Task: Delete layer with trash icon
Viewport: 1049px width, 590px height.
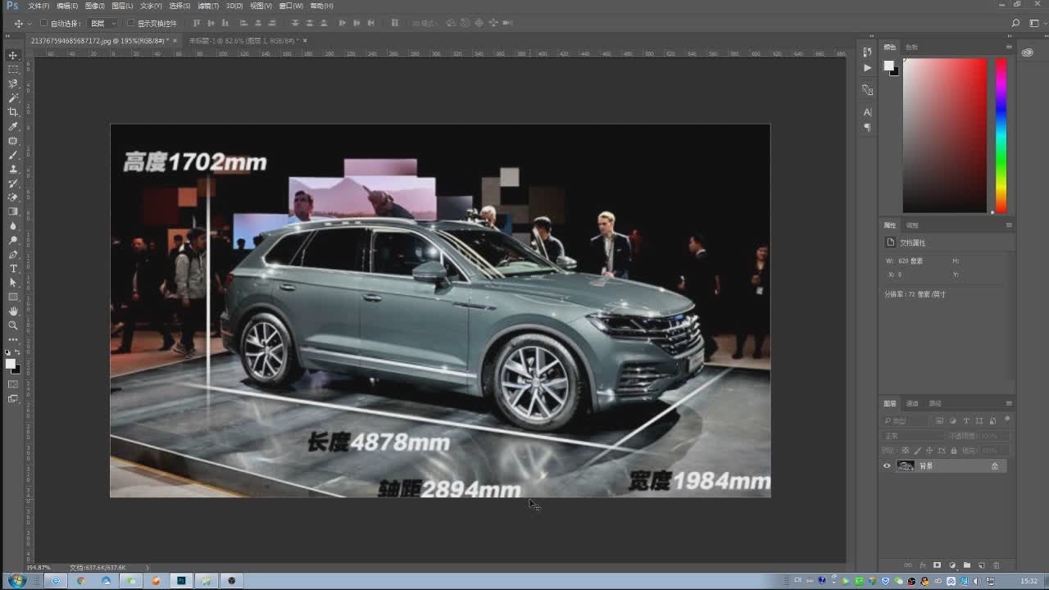Action: [997, 565]
